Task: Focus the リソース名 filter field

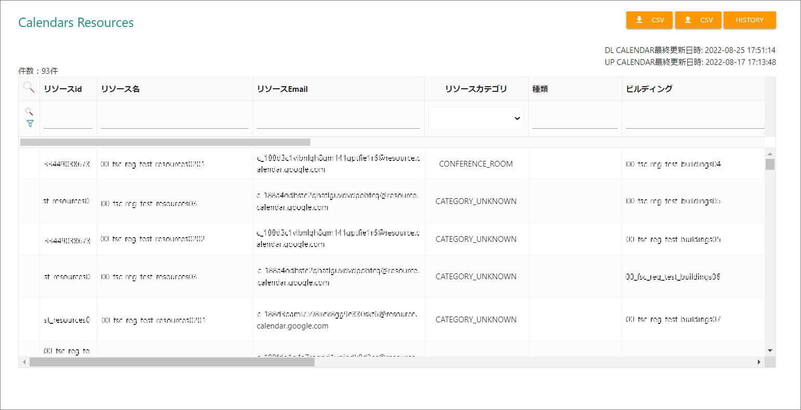Action: click(175, 119)
